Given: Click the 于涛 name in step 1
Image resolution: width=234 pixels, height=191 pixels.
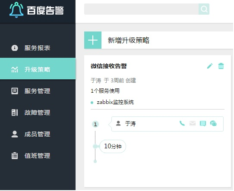Looking at the screenshot, I should 131,124.
